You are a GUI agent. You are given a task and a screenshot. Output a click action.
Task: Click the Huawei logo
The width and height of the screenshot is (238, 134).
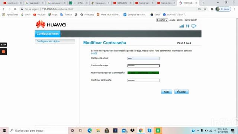pyautogui.click(x=51, y=24)
